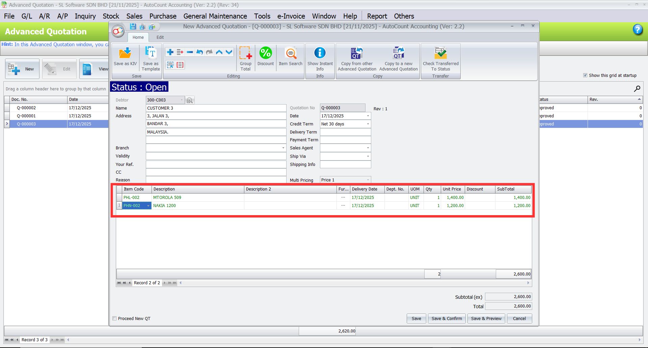Image resolution: width=648 pixels, height=348 pixels.
Task: Open the Multi Pricing dropdown showing Price 1
Action: pyautogui.click(x=368, y=180)
